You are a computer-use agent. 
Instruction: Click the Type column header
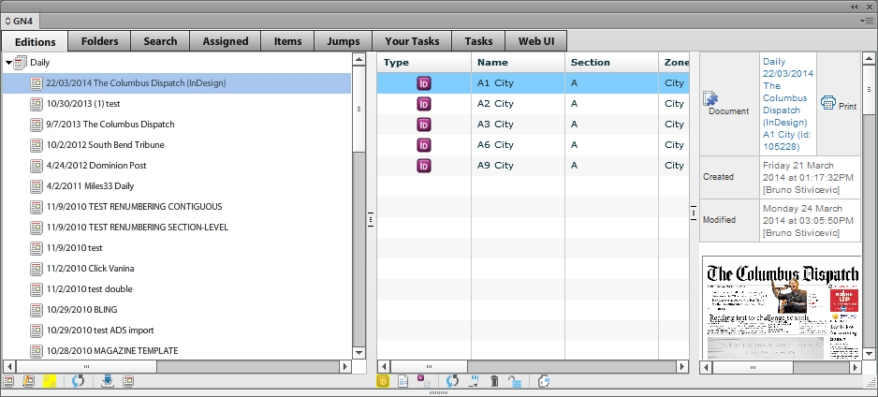point(424,63)
